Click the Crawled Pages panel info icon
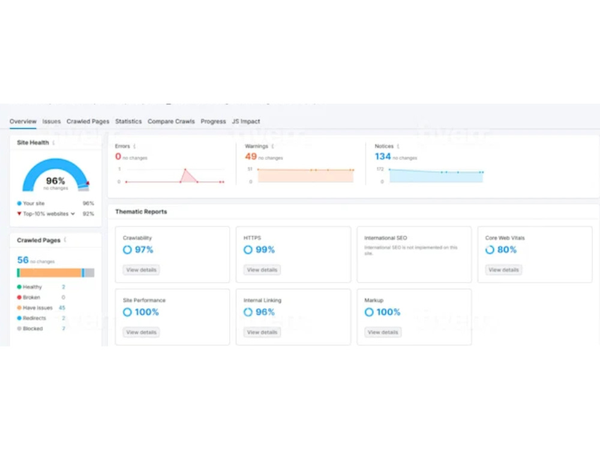 tap(65, 240)
